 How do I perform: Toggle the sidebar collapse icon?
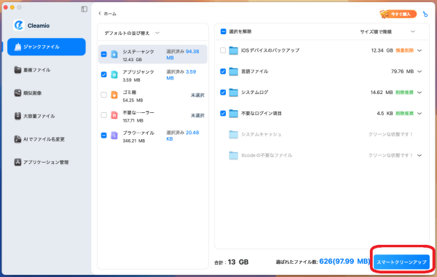[x=84, y=9]
